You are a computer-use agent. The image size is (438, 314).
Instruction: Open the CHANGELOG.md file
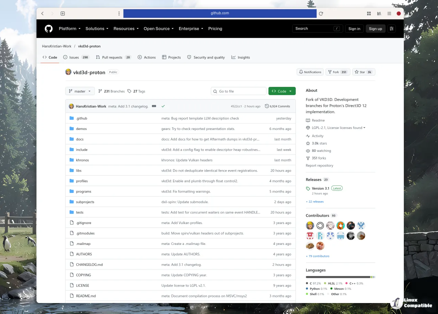pos(89,264)
